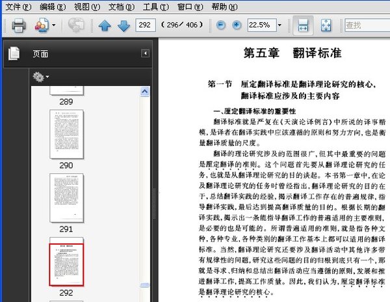Toggle the fit width scrolling mode
390x302 pixels.
pyautogui.click(x=302, y=25)
